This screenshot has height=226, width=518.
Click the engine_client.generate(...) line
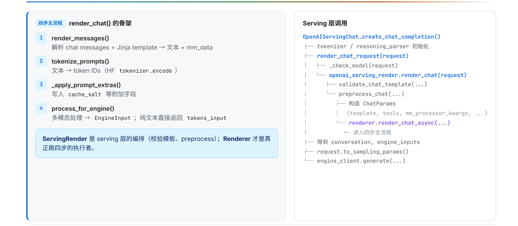coord(361,161)
